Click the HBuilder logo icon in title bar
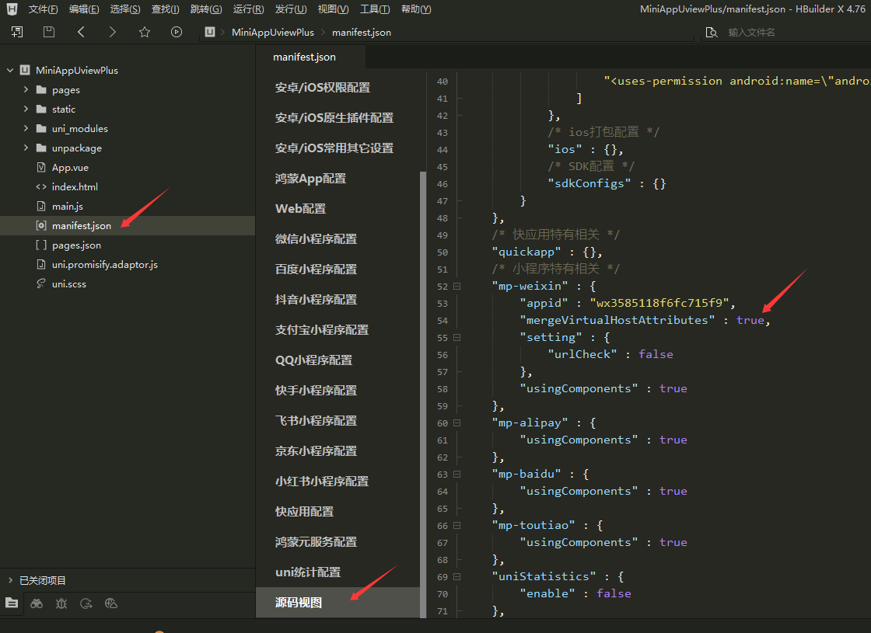Image resolution: width=871 pixels, height=633 pixels. (12, 9)
